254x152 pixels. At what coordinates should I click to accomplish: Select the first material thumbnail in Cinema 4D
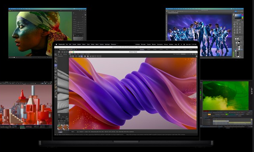pyautogui.click(x=60, y=127)
